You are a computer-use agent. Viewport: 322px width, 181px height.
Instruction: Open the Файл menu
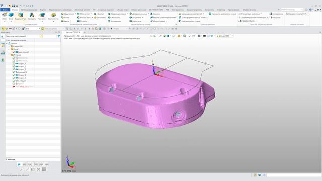(x=5, y=10)
